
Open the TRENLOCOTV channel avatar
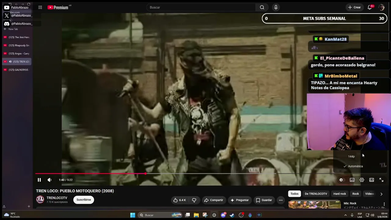40,200
